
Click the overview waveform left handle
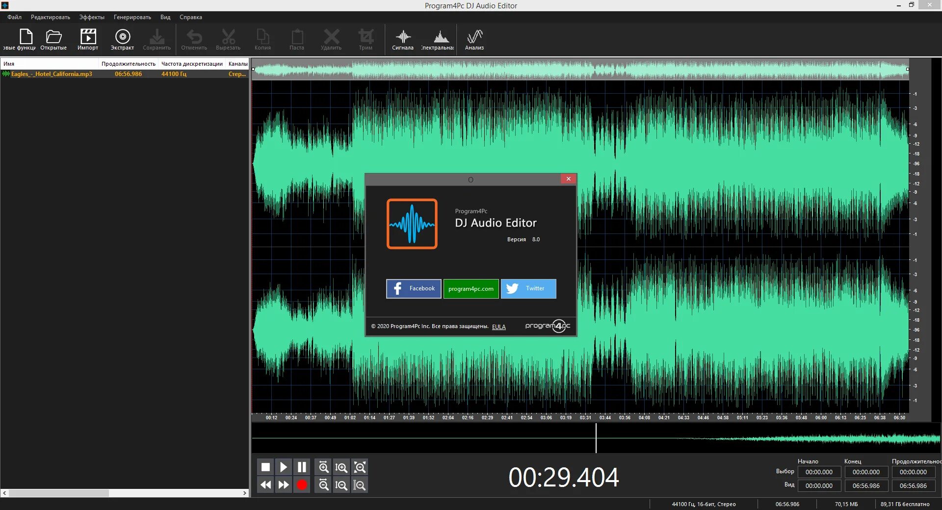[253, 69]
